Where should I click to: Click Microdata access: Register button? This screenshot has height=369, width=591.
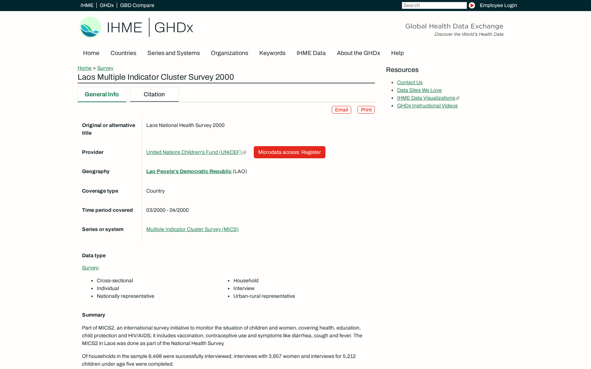[x=290, y=152]
